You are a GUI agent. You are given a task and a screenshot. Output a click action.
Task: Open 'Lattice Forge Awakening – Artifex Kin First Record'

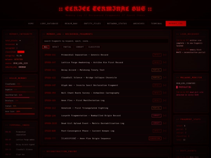(92, 62)
